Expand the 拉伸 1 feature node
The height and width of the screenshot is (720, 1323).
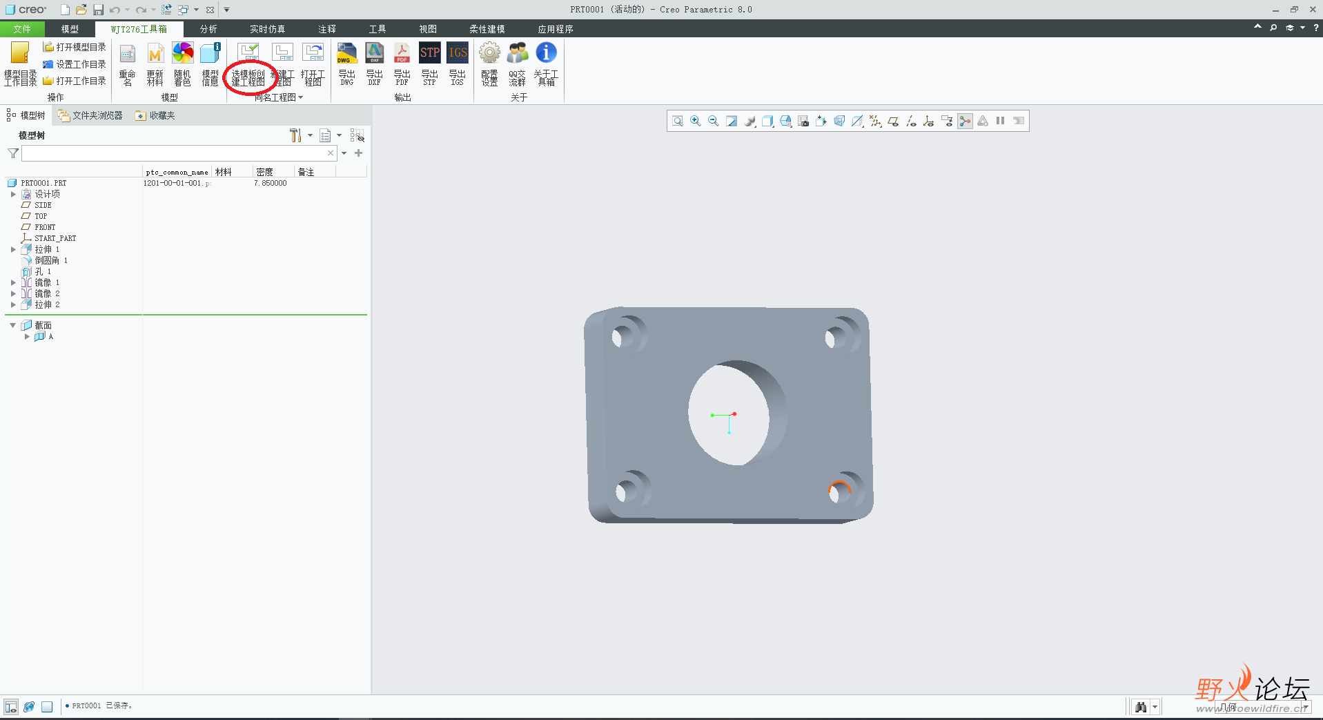(x=13, y=249)
